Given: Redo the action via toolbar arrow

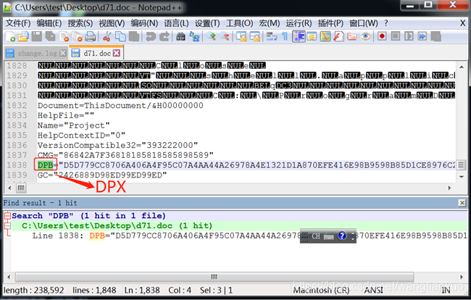Looking at the screenshot, I should pos(164,37).
